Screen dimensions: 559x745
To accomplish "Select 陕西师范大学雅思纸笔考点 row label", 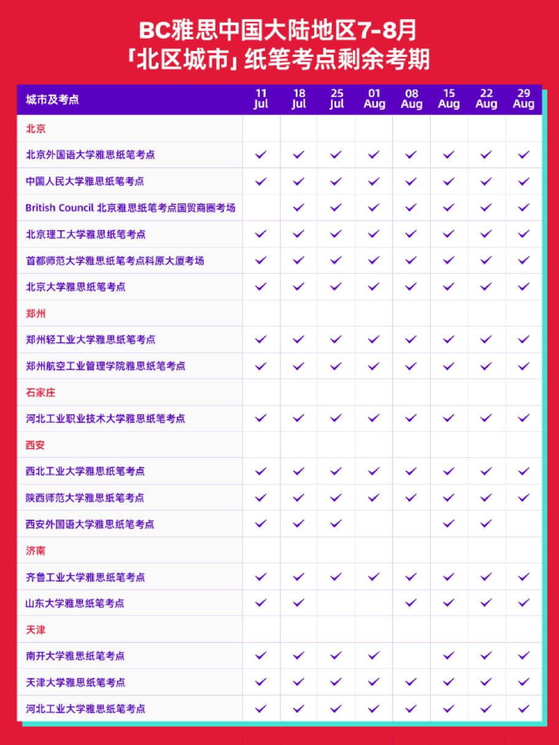I will pyautogui.click(x=85, y=498).
